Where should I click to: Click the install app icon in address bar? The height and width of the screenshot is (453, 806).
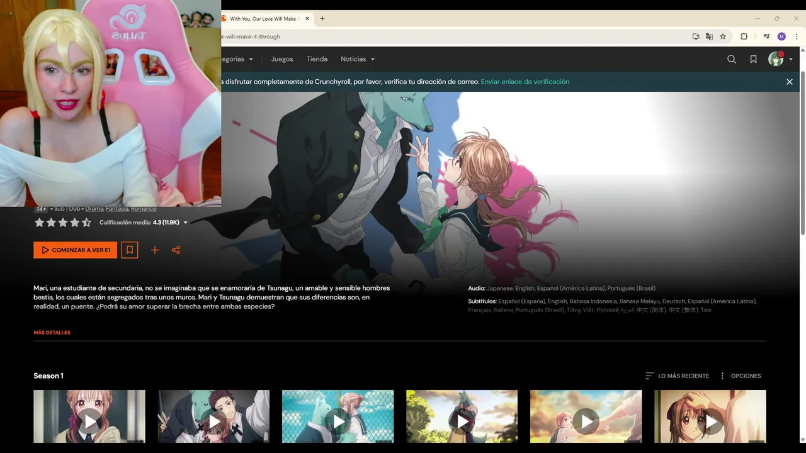pyautogui.click(x=696, y=36)
